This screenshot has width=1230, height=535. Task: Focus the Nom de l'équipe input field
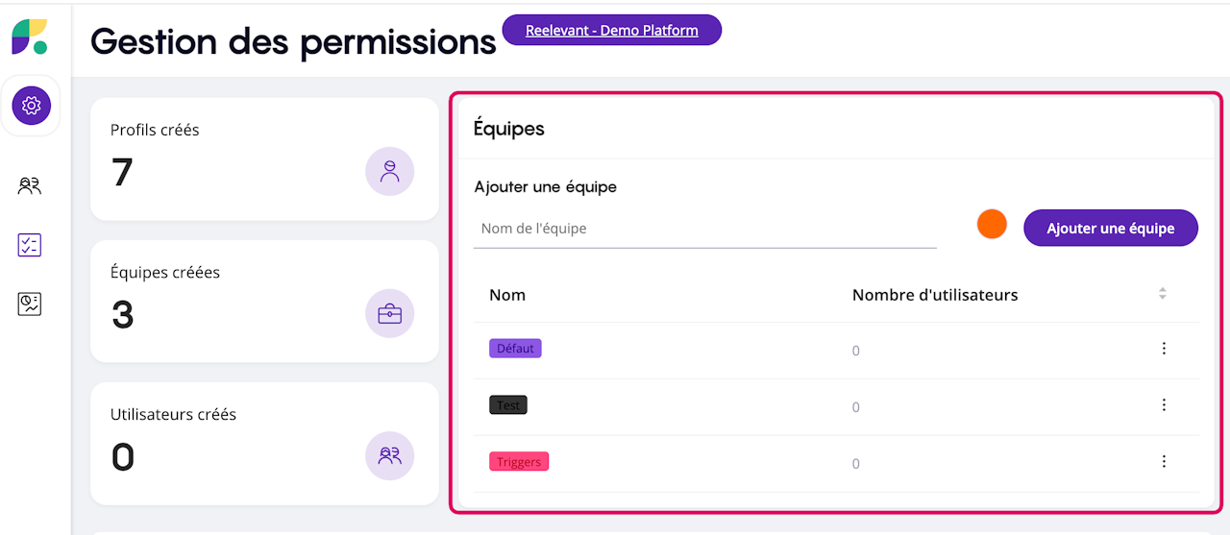click(x=704, y=229)
